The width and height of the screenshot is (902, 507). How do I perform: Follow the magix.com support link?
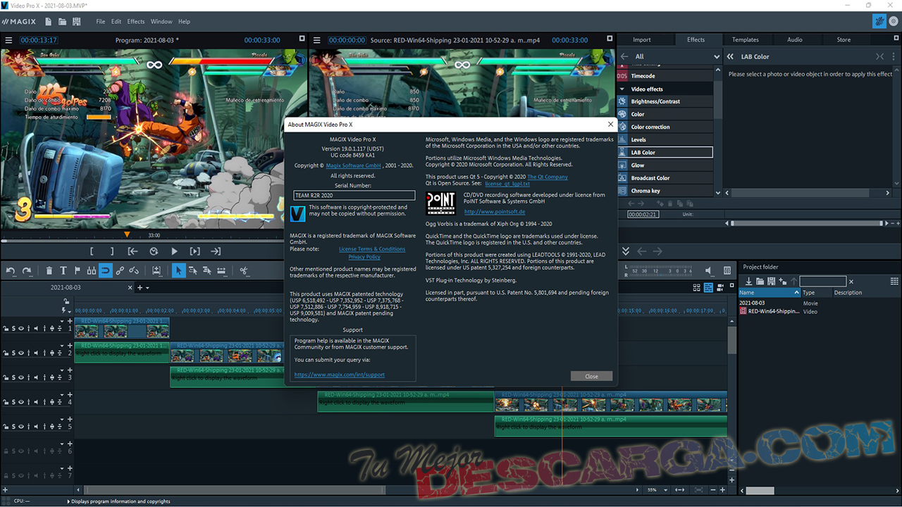click(340, 375)
